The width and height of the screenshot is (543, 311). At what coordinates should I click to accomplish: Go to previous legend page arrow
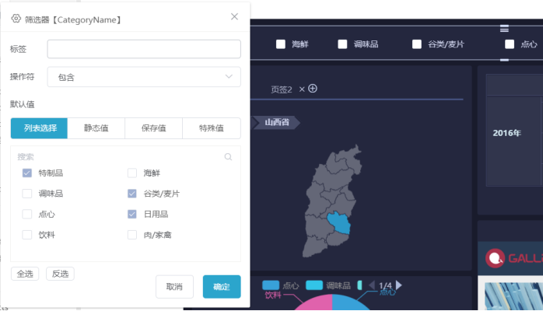[372, 285]
